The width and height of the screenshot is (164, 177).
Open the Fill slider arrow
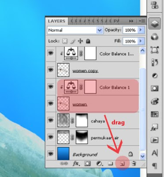point(141,41)
